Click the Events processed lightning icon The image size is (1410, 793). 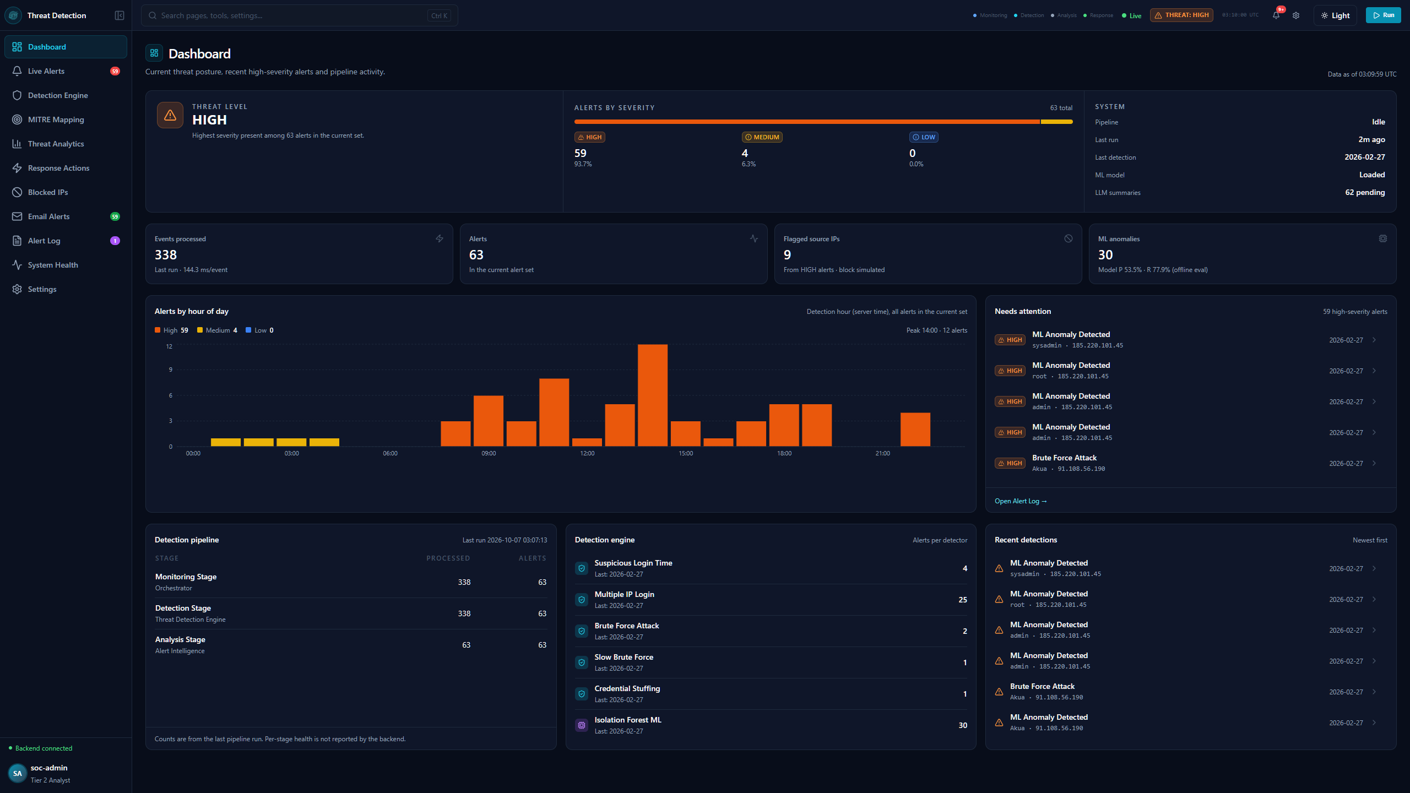tap(440, 238)
